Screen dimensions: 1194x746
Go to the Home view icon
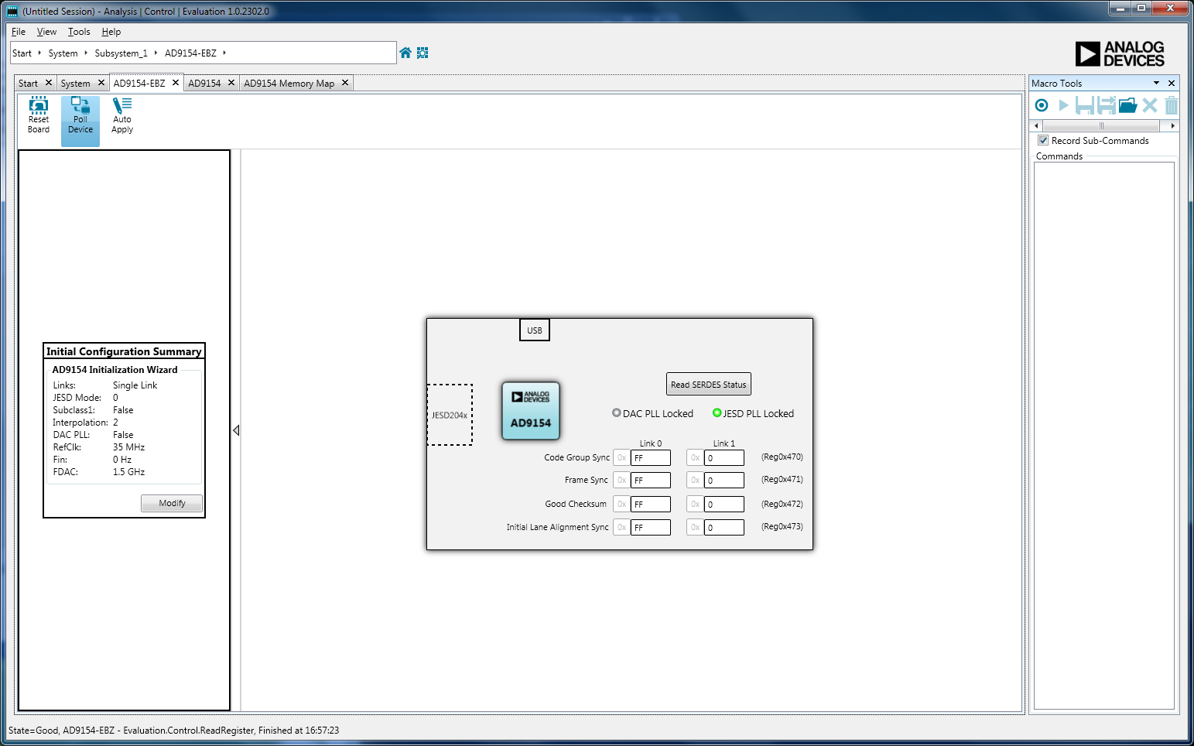pos(405,53)
